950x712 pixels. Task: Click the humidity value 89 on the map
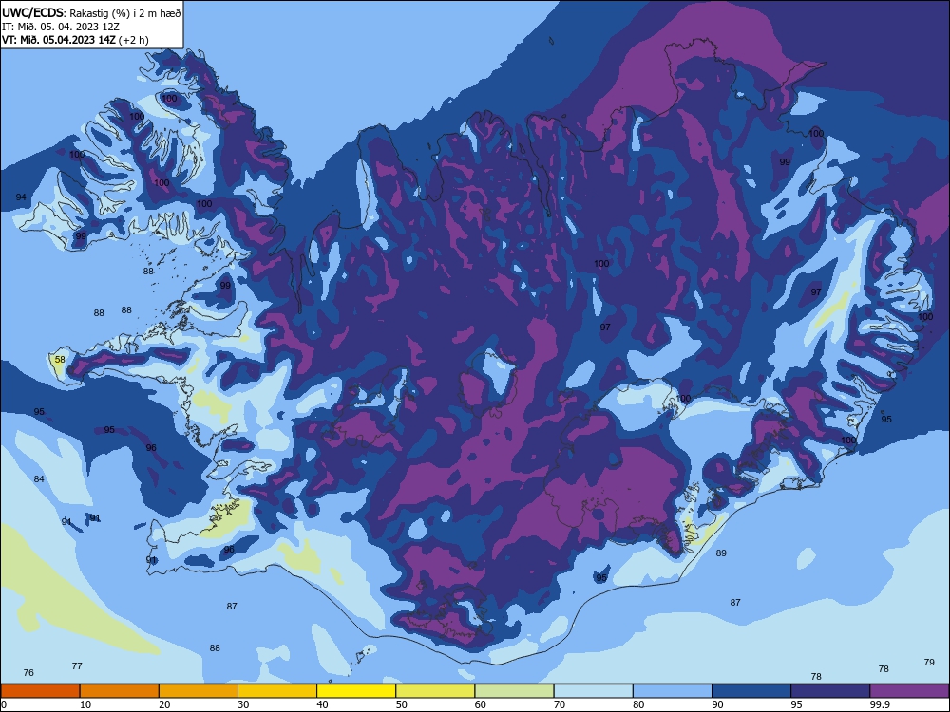pyautogui.click(x=721, y=553)
